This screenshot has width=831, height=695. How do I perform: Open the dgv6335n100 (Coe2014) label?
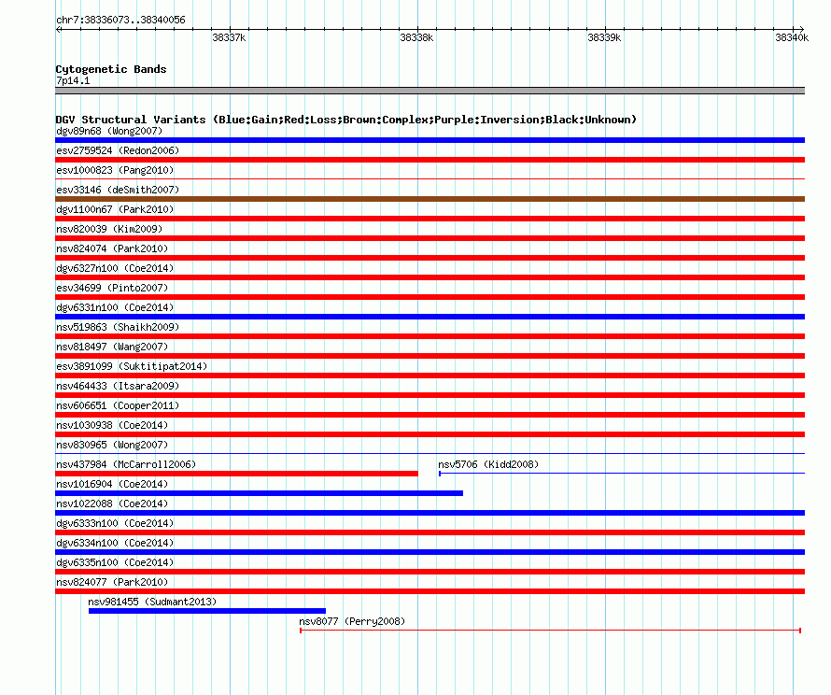click(115, 562)
